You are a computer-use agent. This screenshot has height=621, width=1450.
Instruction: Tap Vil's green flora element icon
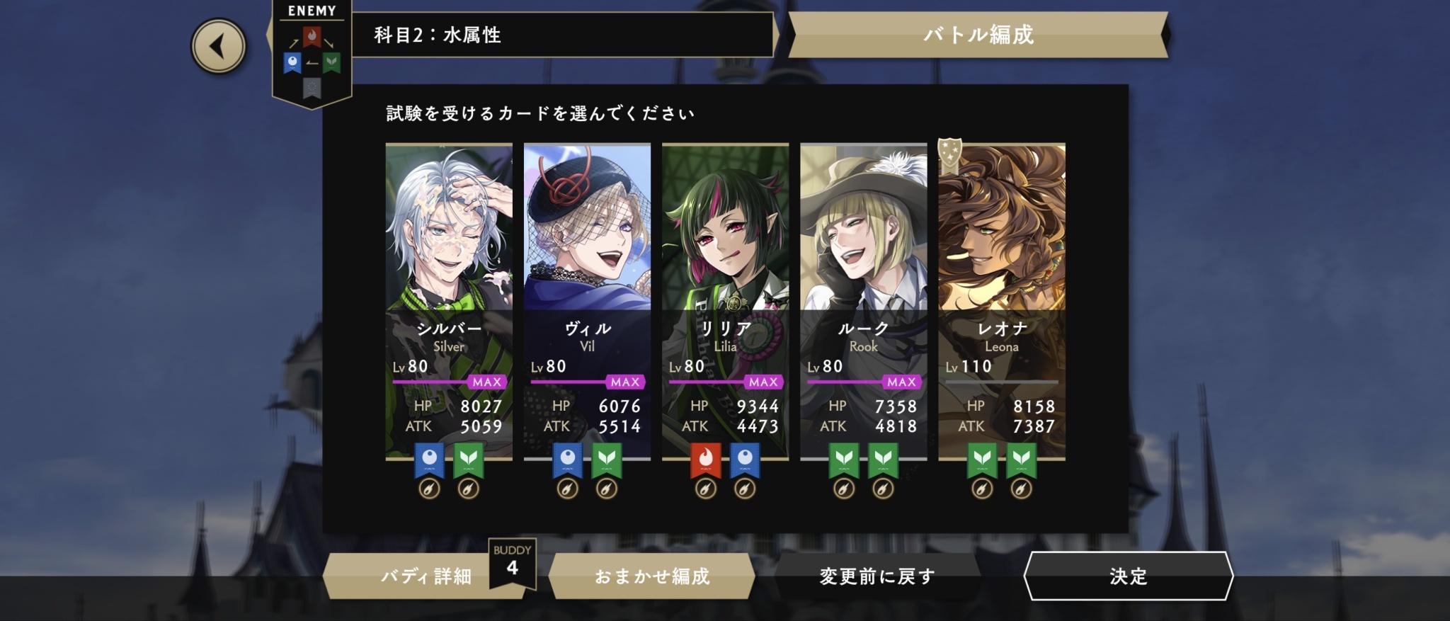coord(606,460)
